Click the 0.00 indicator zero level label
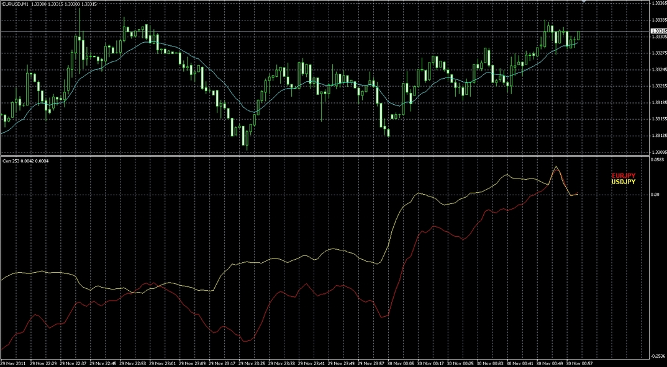Viewport: 667px width, 367px height. pyautogui.click(x=656, y=195)
